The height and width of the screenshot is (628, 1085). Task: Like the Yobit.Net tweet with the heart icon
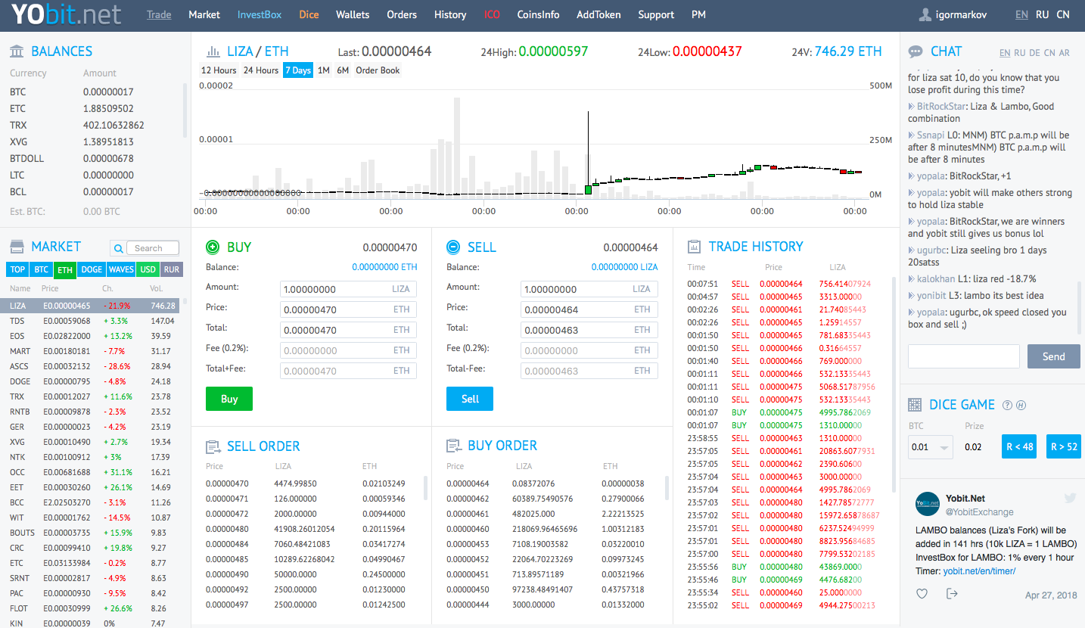[922, 594]
